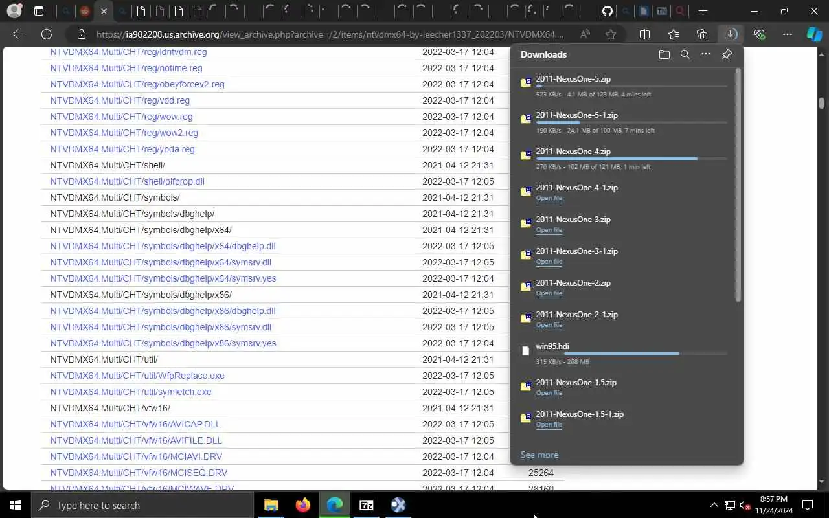Image resolution: width=829 pixels, height=518 pixels.
Task: Open link shell/pifprop.dll
Action: pos(127,181)
